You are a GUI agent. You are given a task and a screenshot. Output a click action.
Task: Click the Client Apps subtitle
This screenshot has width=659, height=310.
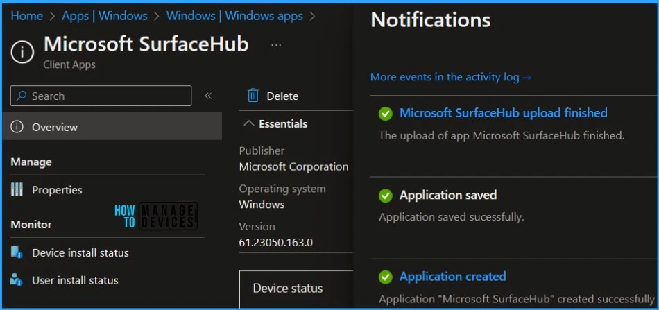(x=69, y=64)
